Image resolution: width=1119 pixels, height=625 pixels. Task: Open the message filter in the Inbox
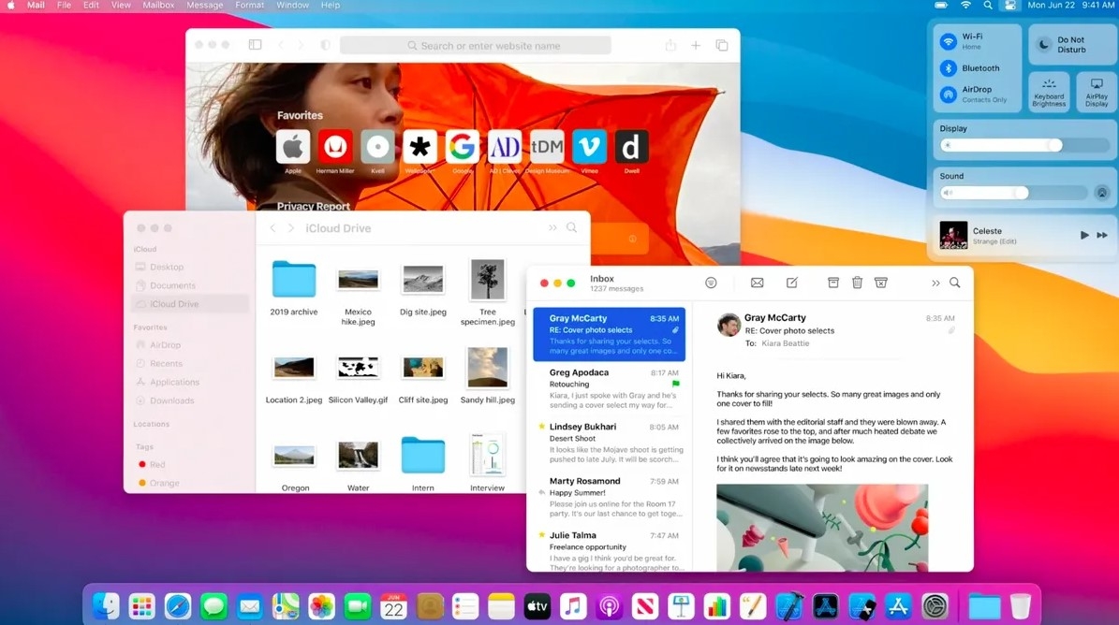point(711,282)
